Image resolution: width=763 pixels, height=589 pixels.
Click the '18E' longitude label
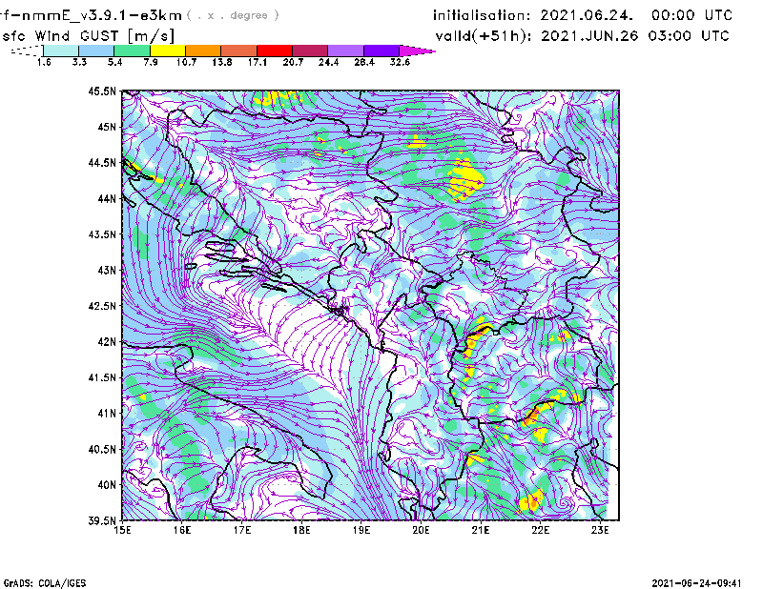coord(301,530)
